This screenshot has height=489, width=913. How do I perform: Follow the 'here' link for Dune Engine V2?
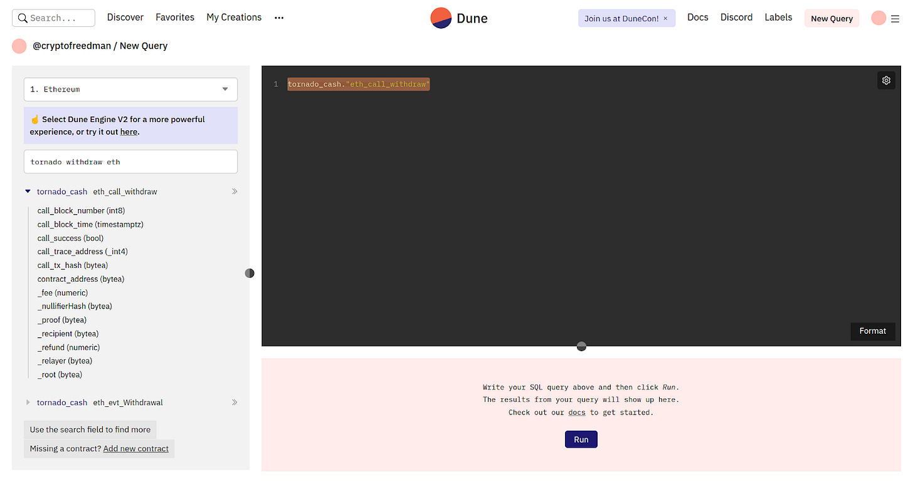pyautogui.click(x=129, y=132)
